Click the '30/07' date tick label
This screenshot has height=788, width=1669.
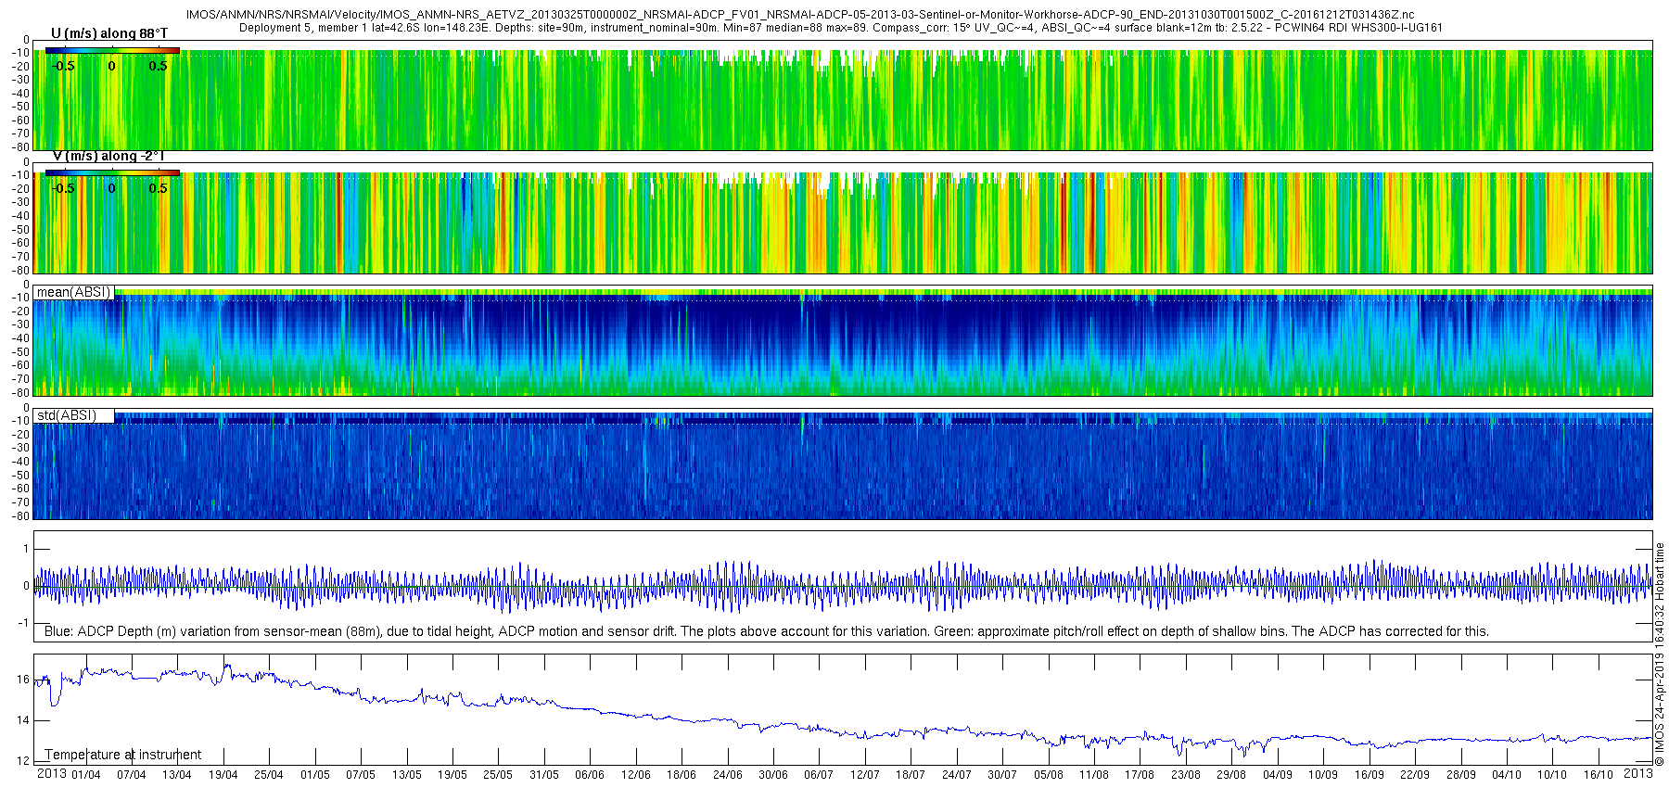pyautogui.click(x=1002, y=775)
